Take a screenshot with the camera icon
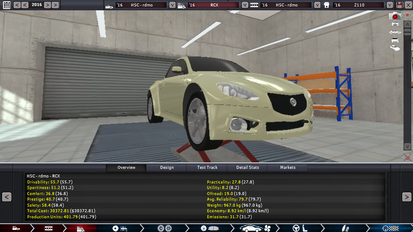This screenshot has width=413, height=232. (395, 16)
